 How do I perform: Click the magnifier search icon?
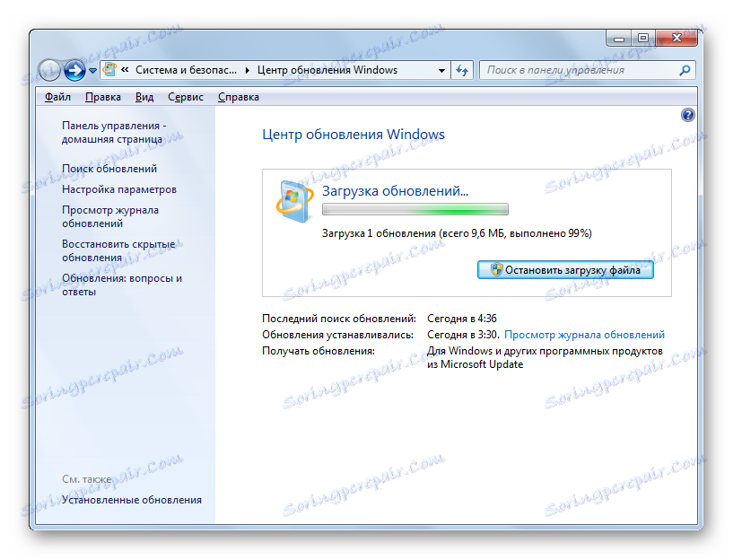coord(685,70)
